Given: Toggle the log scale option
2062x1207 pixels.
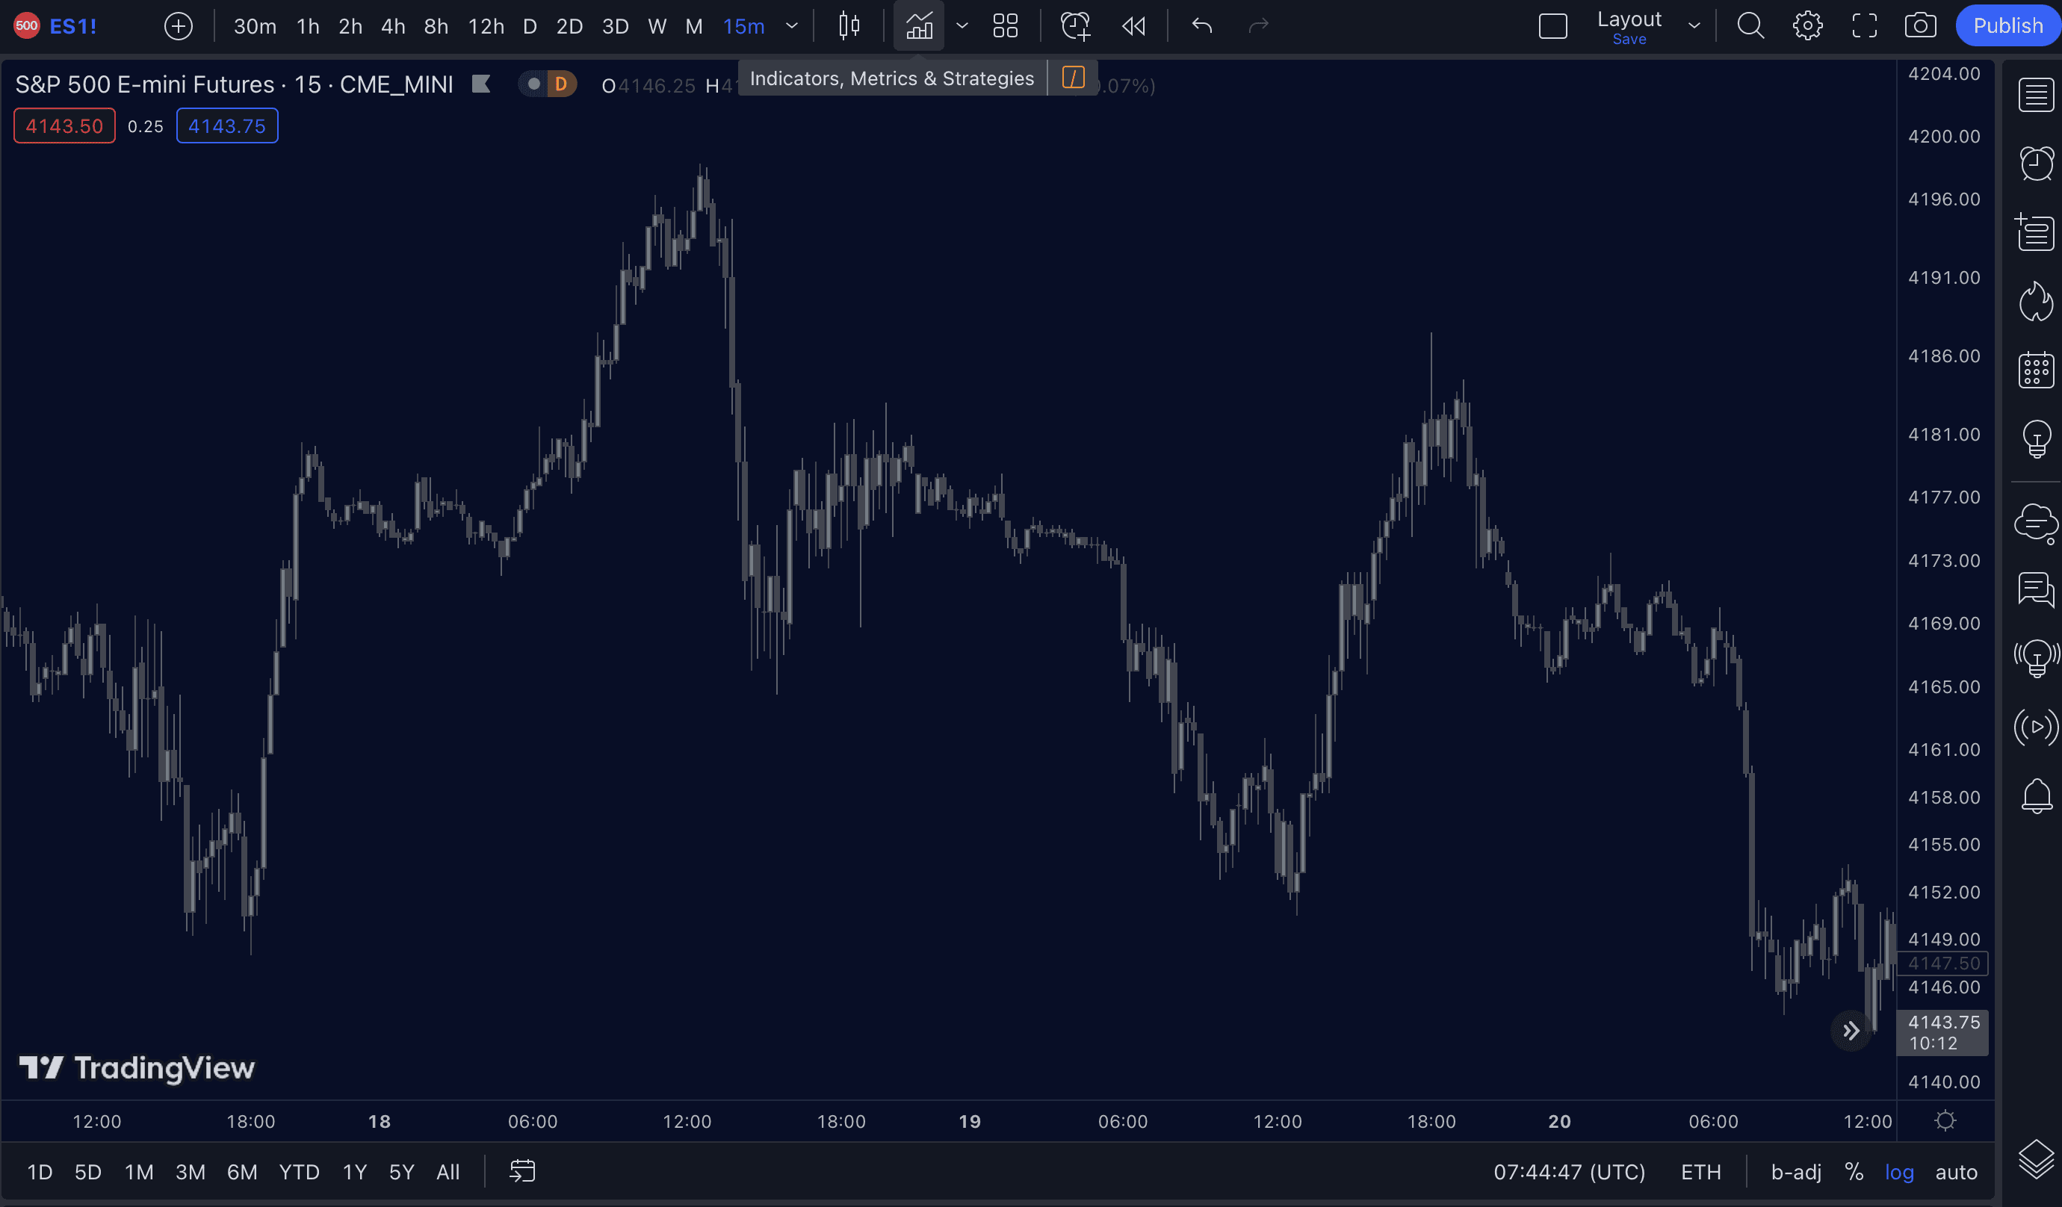Looking at the screenshot, I should 1898,1172.
